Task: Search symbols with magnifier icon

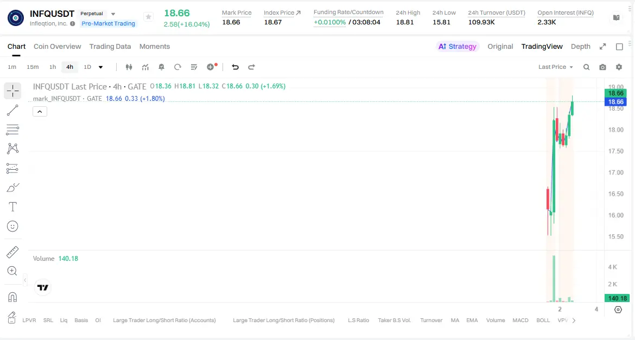Action: tap(586, 67)
